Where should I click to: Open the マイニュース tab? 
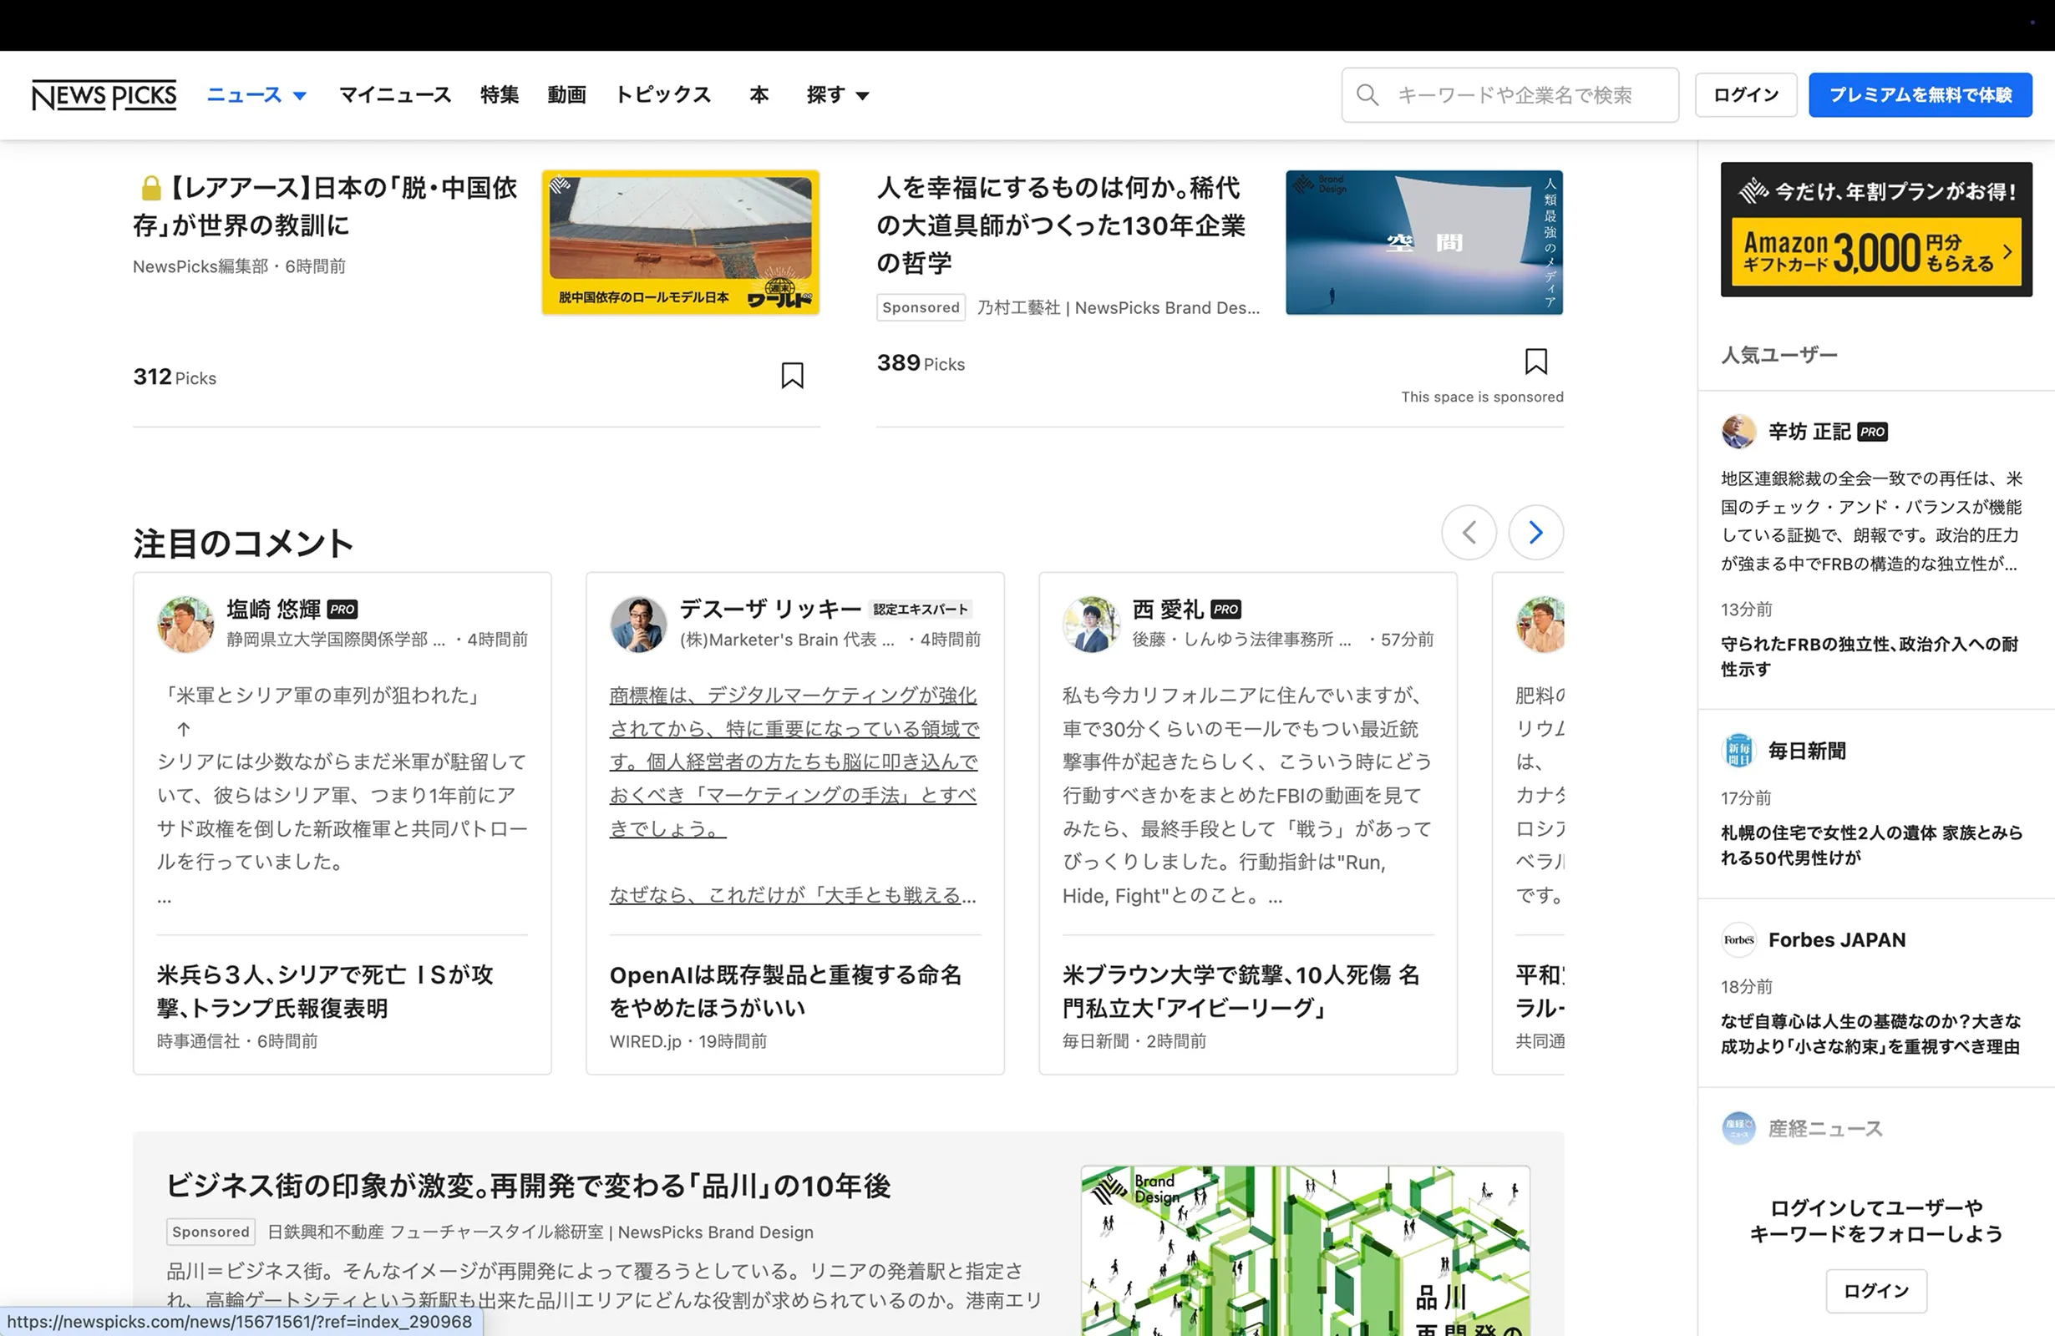394,95
